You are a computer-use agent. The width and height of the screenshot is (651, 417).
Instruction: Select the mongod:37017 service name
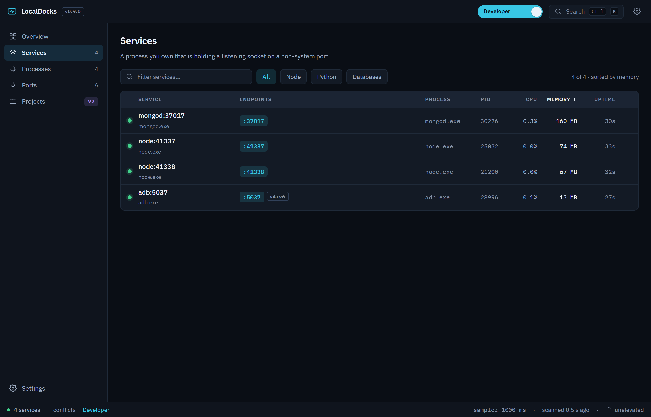point(161,116)
